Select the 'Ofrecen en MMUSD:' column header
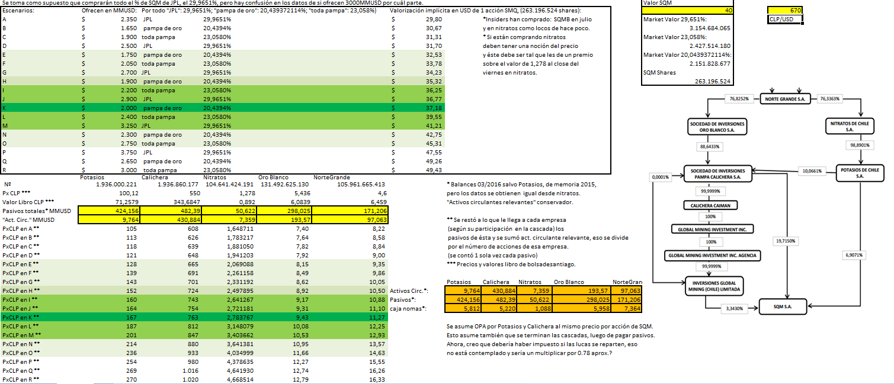 [108, 11]
